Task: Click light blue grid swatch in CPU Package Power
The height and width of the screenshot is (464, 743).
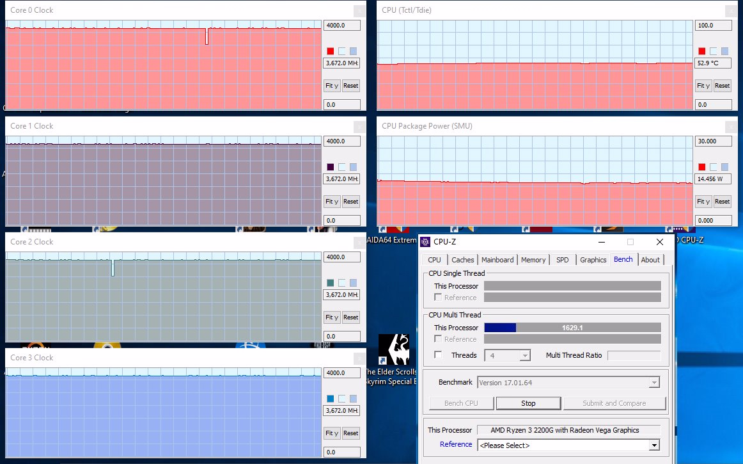Action: click(724, 167)
